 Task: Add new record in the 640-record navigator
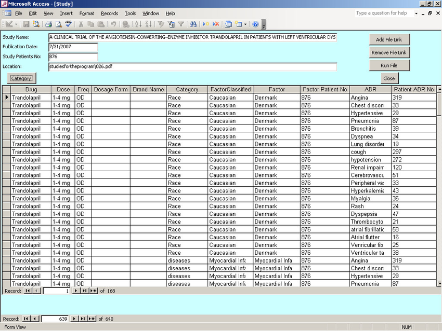pos(92,319)
